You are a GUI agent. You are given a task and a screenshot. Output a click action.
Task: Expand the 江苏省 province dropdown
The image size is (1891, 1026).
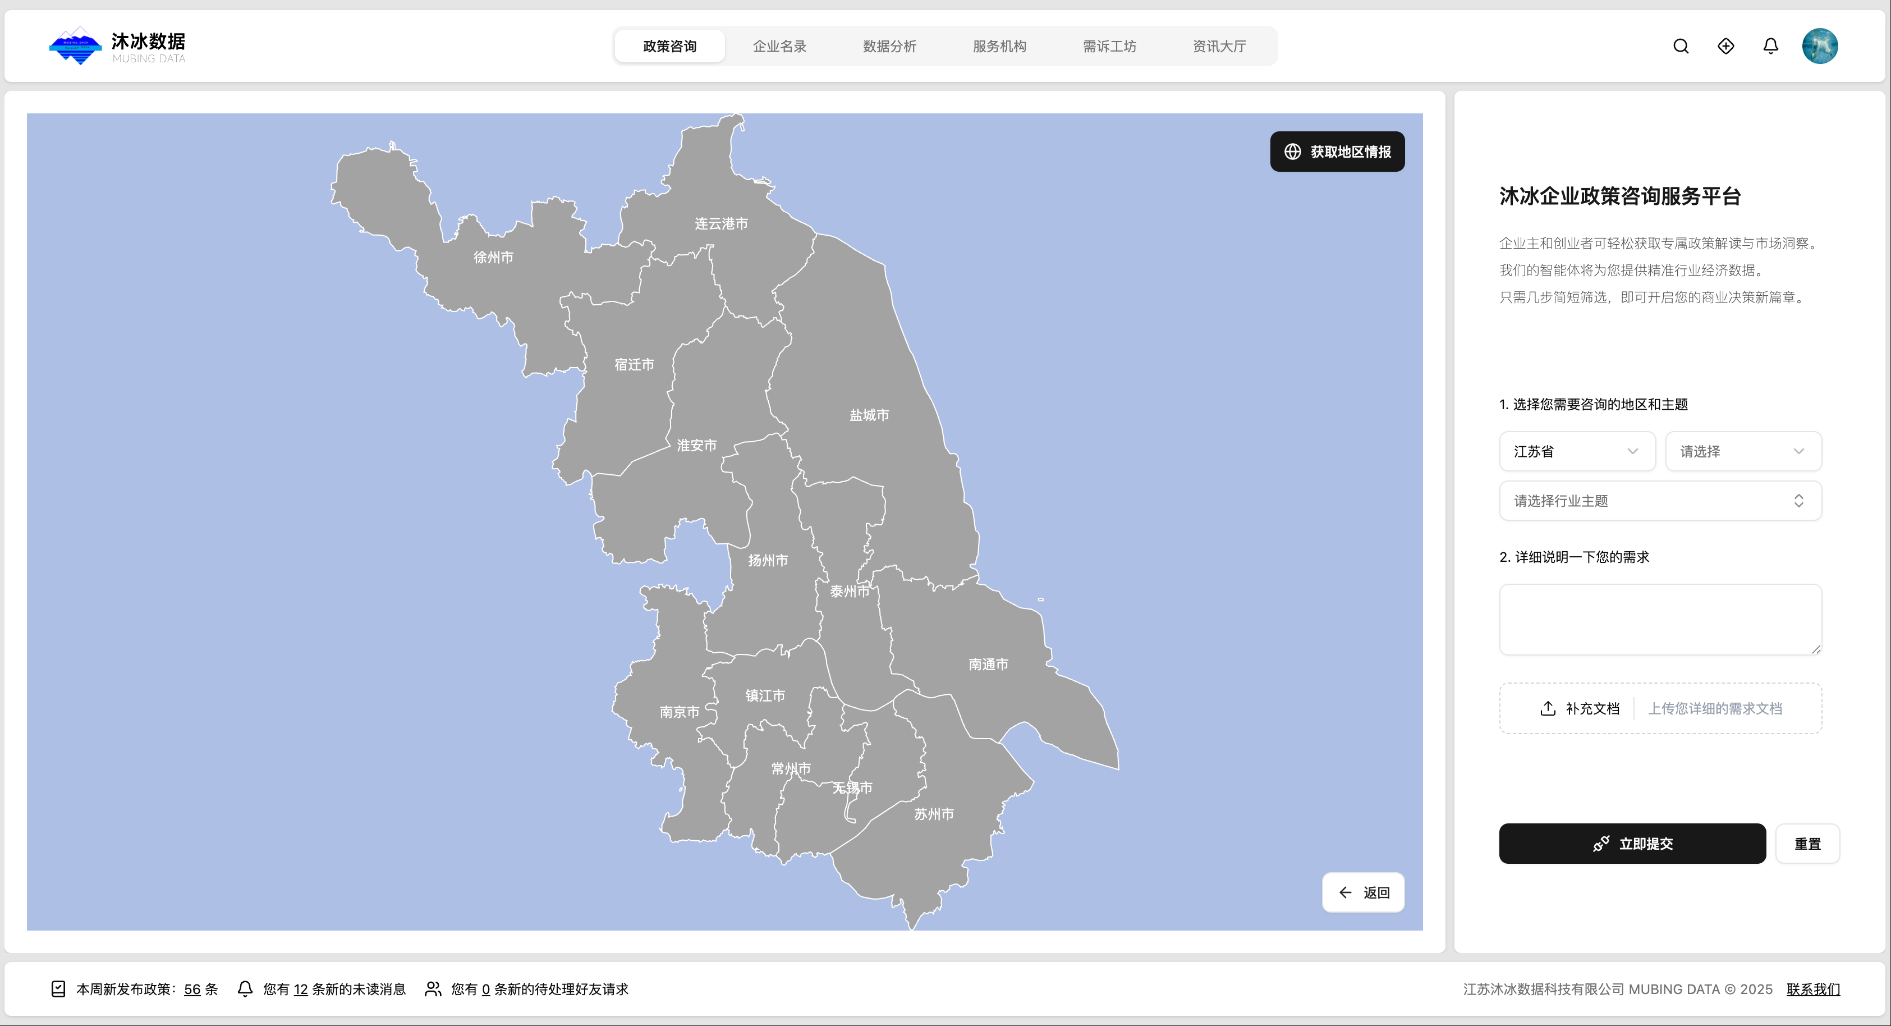pyautogui.click(x=1577, y=451)
